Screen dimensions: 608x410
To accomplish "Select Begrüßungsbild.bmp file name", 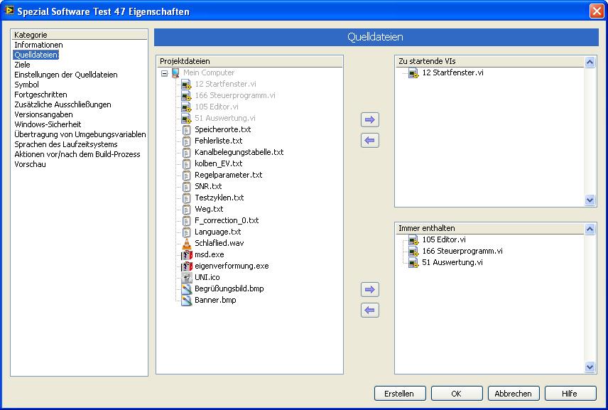I will pyautogui.click(x=229, y=289).
